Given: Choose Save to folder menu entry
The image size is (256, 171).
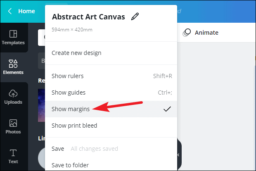Looking at the screenshot, I should coord(111,165).
